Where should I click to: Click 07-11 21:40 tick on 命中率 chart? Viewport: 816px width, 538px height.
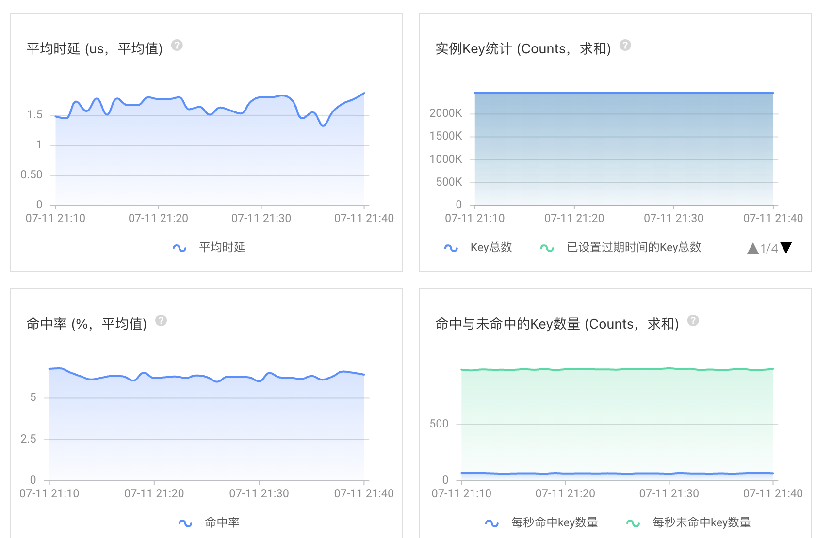point(364,493)
